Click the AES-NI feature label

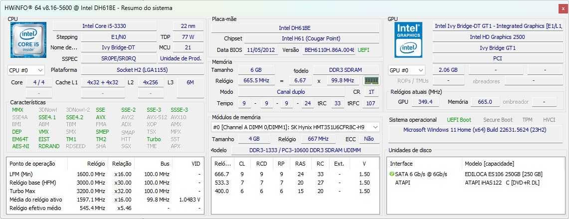pos(20,146)
